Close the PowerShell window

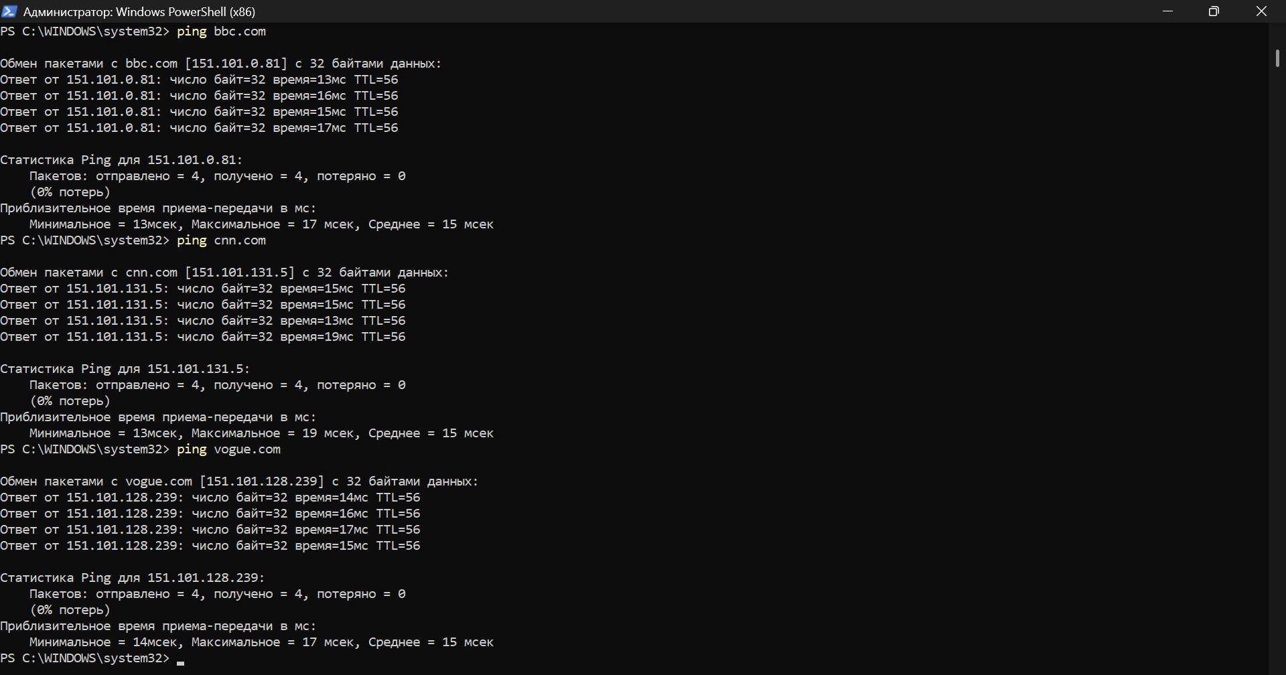click(x=1261, y=11)
